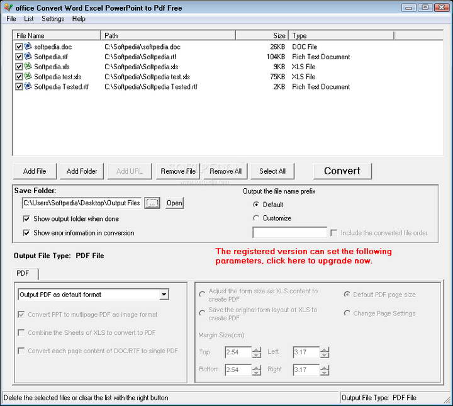This screenshot has width=453, height=406.
Task: Select the Default prefix radio button
Action: coord(256,205)
